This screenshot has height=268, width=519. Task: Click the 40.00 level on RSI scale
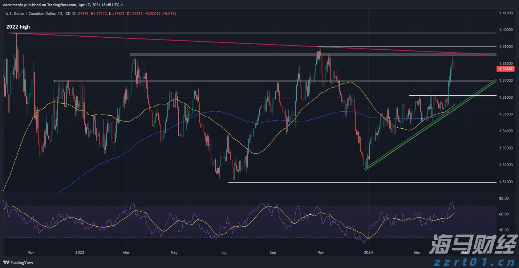(503, 230)
